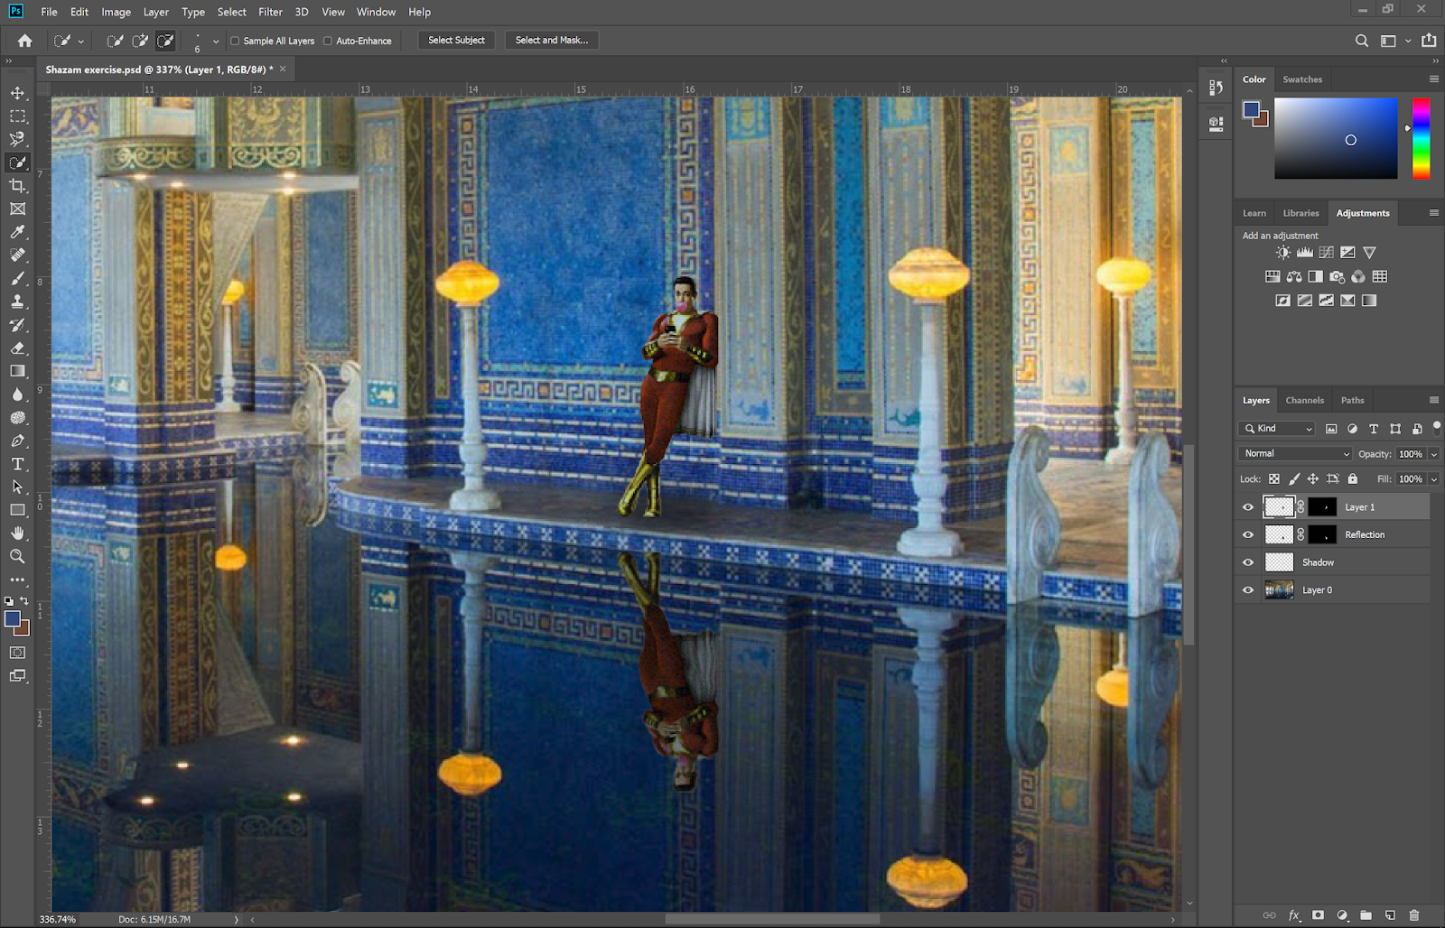Screen dimensions: 1445x928
Task: Select the Eraser tool
Action: pyautogui.click(x=17, y=348)
